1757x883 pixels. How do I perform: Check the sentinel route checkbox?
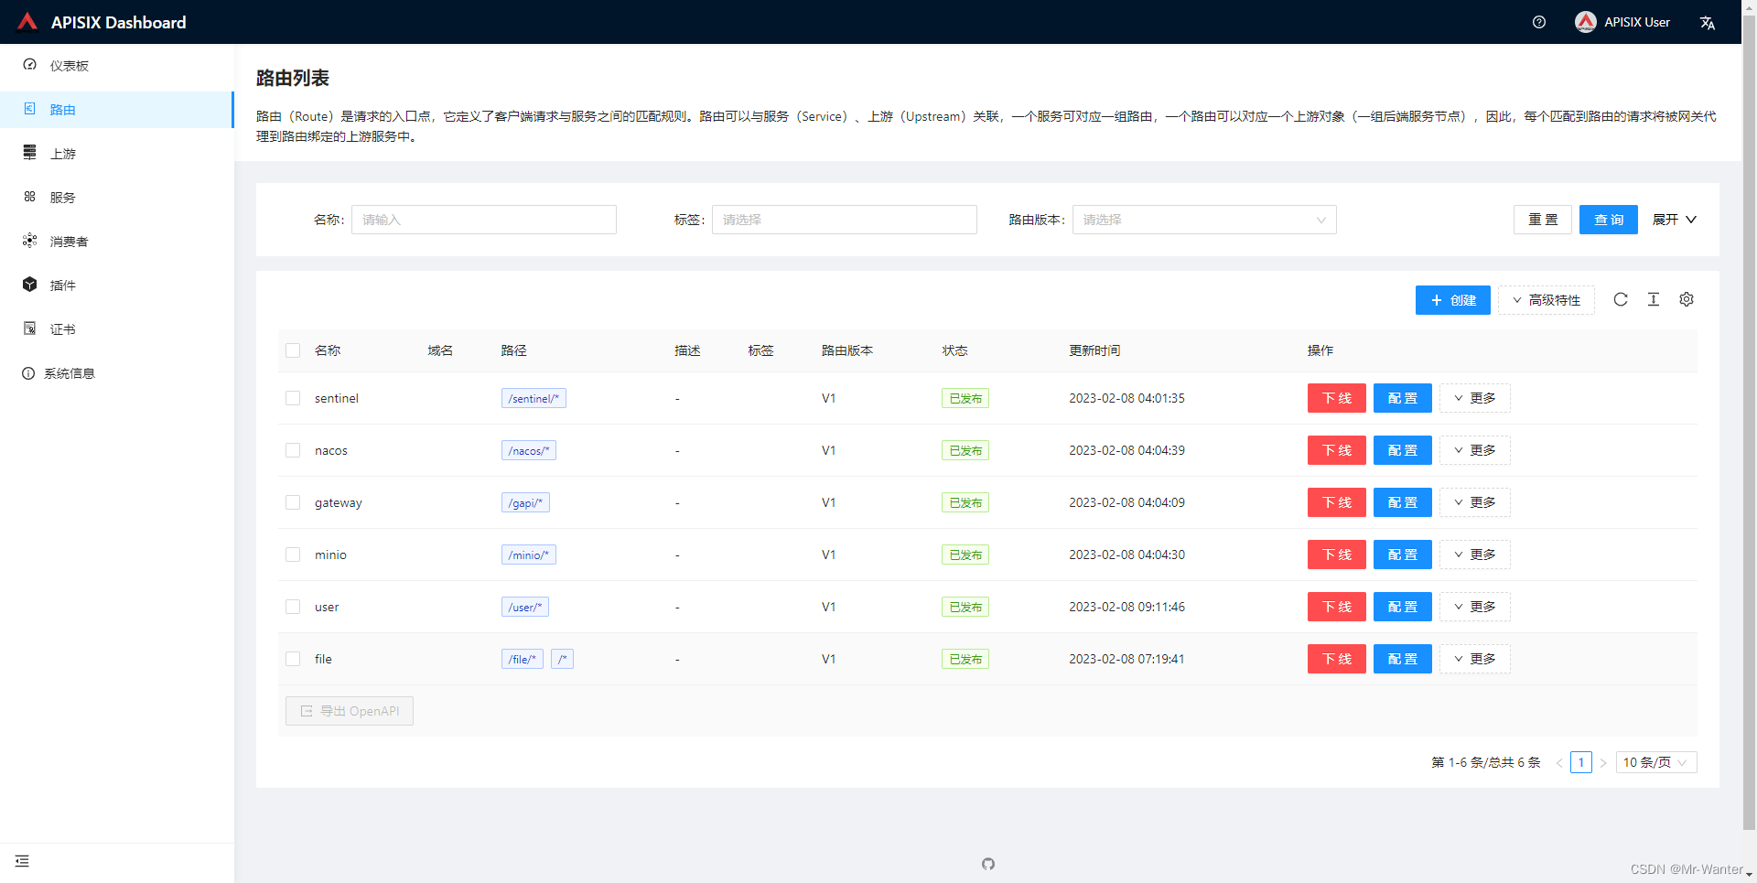click(293, 398)
